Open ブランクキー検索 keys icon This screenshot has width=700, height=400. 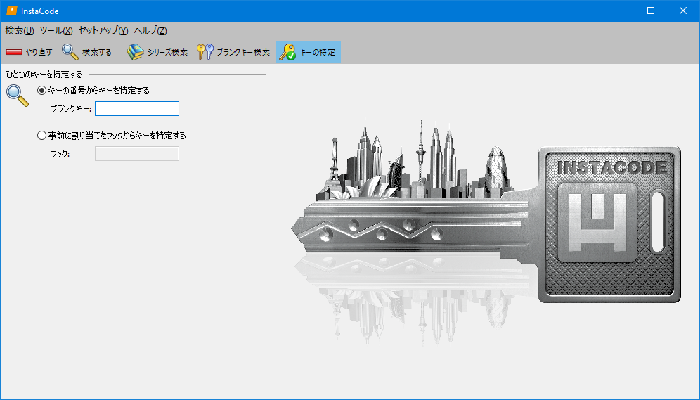tap(205, 52)
